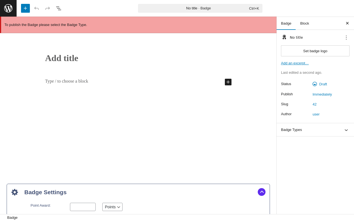The image size is (354, 221).
Task: Select the Badge tab in sidebar
Action: (286, 23)
